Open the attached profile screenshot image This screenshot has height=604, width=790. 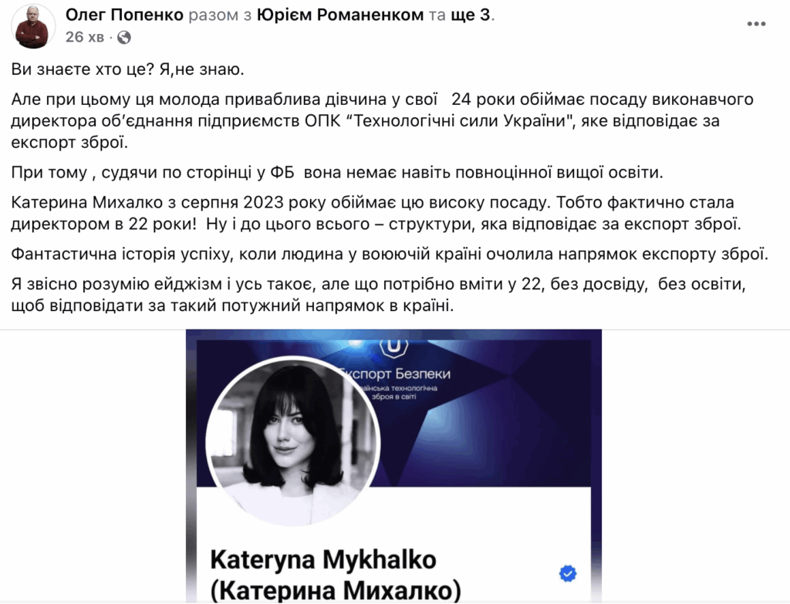(x=393, y=466)
